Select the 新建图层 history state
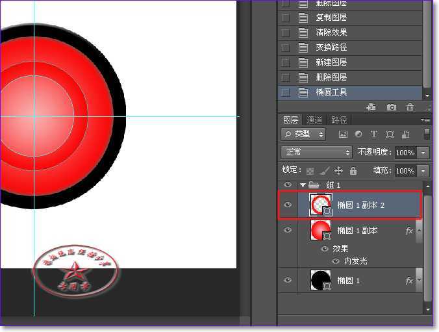439x332 pixels. click(x=331, y=62)
